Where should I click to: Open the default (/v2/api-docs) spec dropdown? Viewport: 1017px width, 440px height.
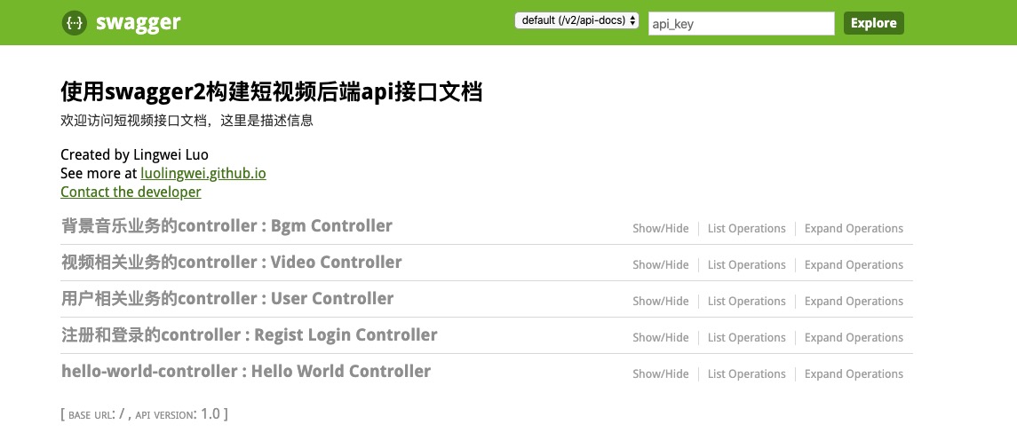click(x=576, y=20)
